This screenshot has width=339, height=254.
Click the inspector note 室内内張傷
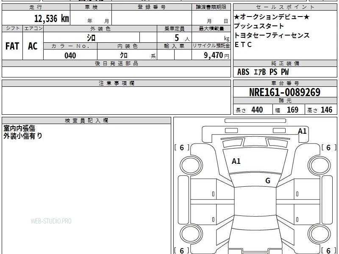tap(19, 128)
